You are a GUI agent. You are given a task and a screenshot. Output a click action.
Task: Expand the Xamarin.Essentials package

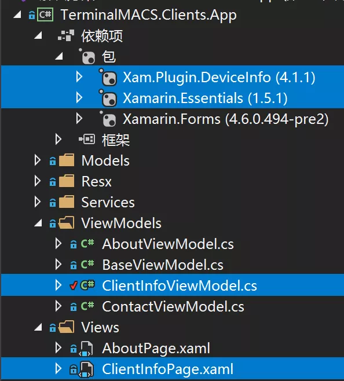tap(79, 98)
